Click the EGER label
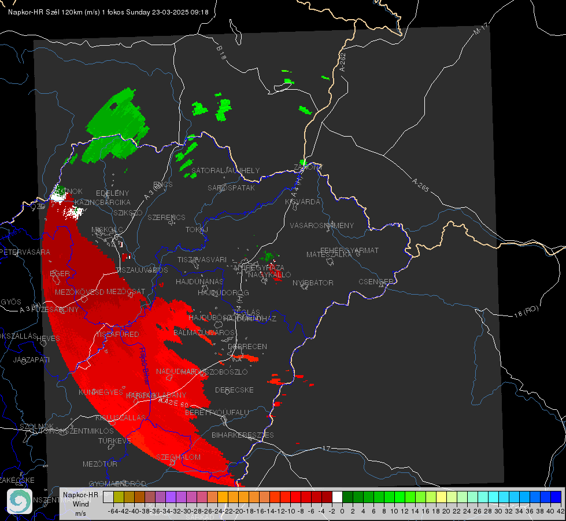Image resolution: width=566 pixels, height=521 pixels. click(x=60, y=274)
